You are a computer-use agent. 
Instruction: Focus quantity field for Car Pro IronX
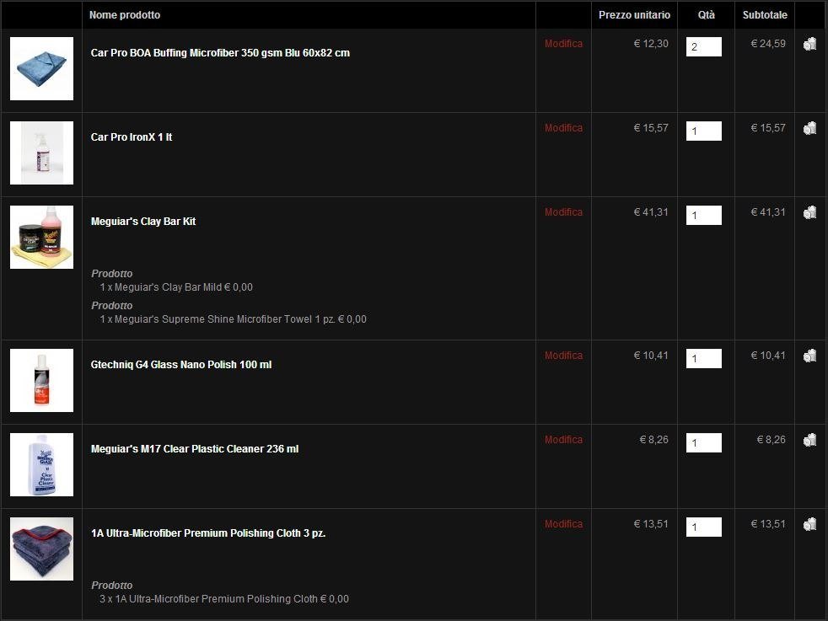(x=703, y=131)
